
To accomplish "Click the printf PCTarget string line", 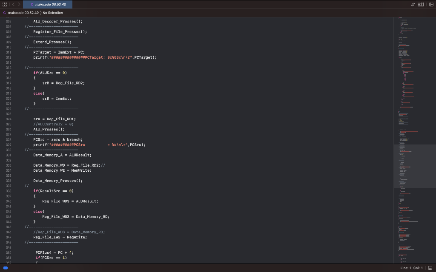I will pyautogui.click(x=95, y=57).
